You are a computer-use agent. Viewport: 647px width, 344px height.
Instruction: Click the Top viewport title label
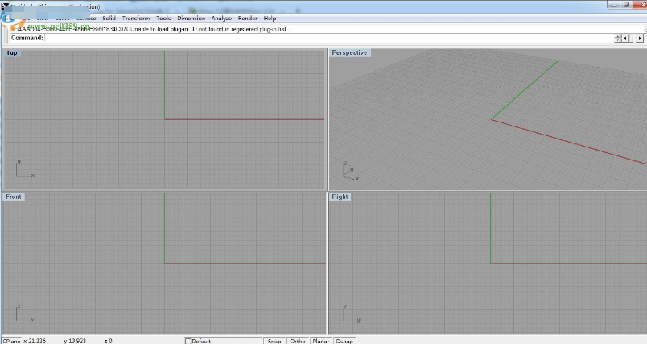coord(12,53)
